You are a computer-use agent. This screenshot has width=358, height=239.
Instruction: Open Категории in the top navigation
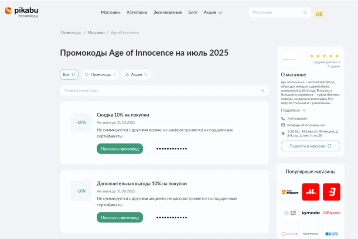(x=136, y=13)
